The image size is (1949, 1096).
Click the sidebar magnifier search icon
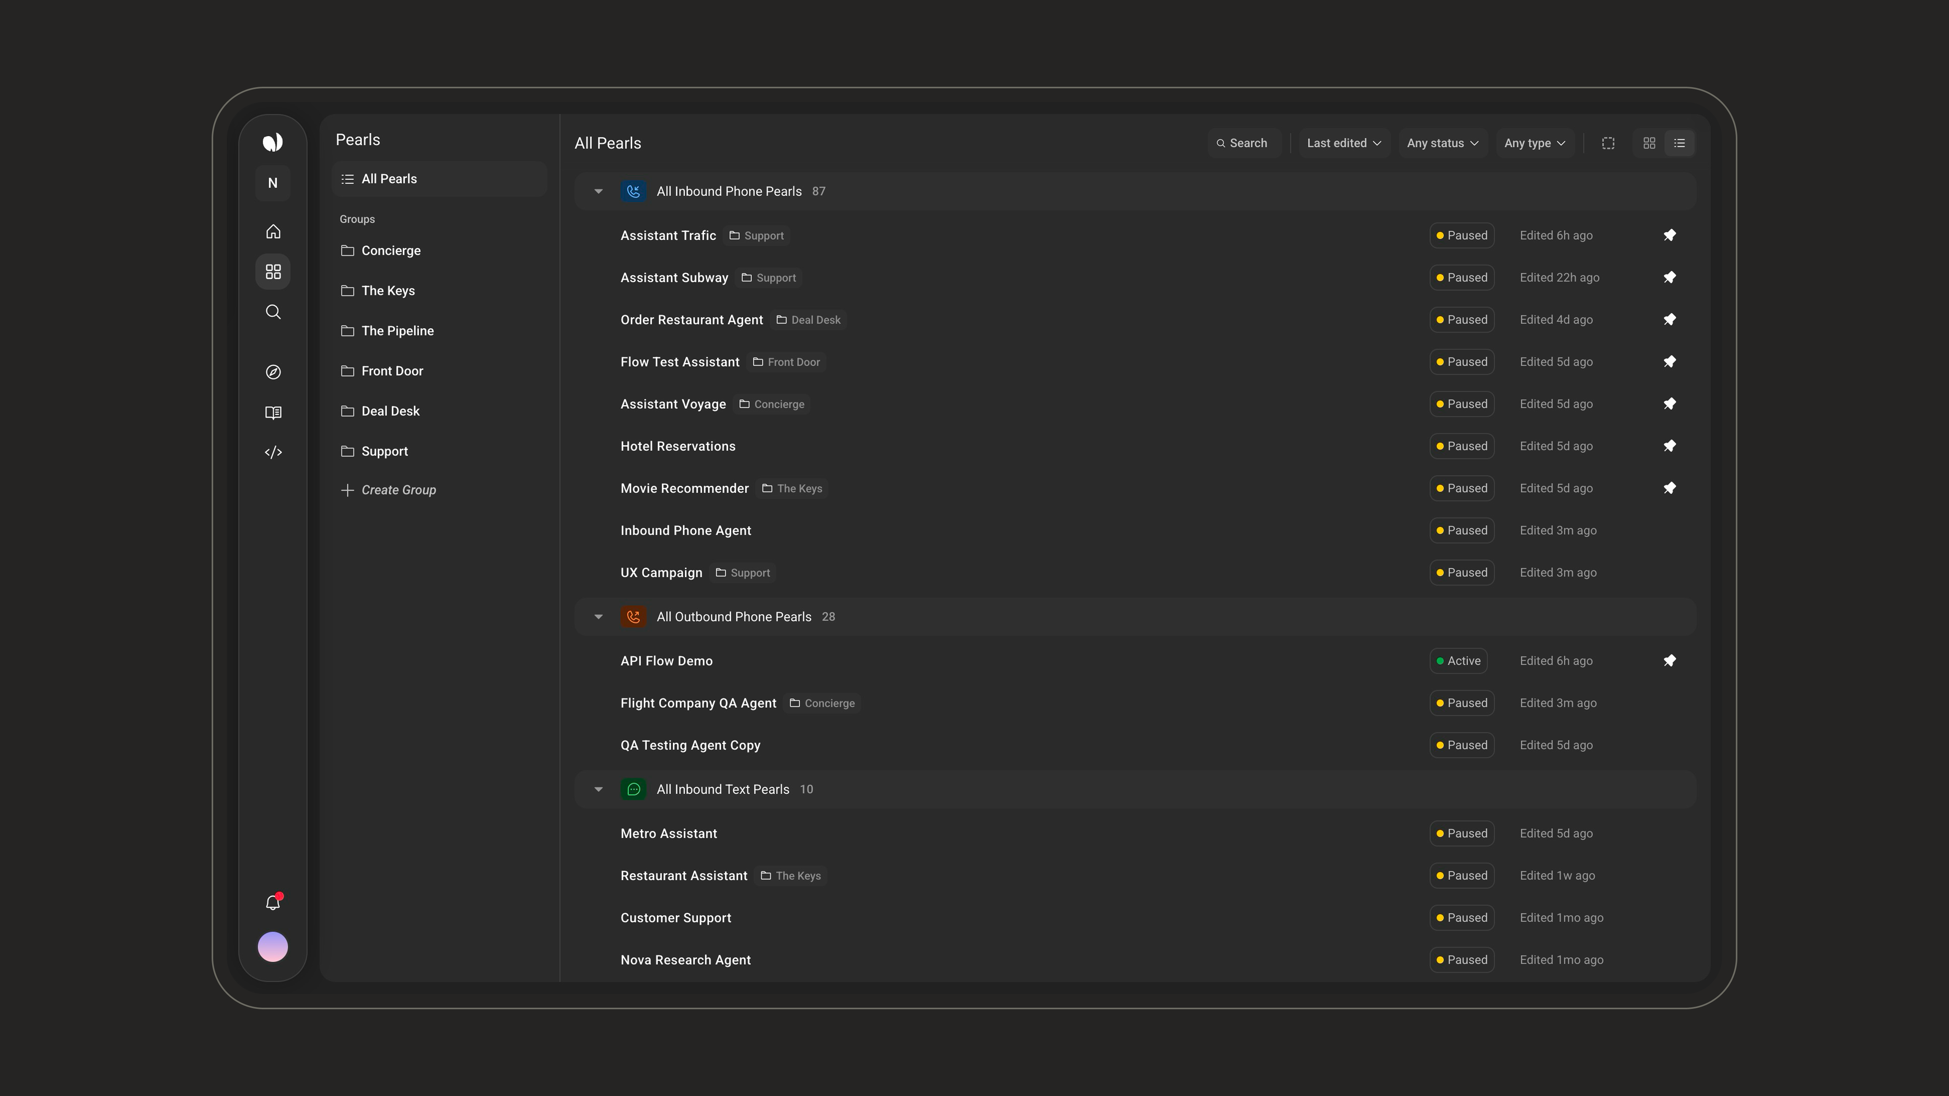[273, 312]
